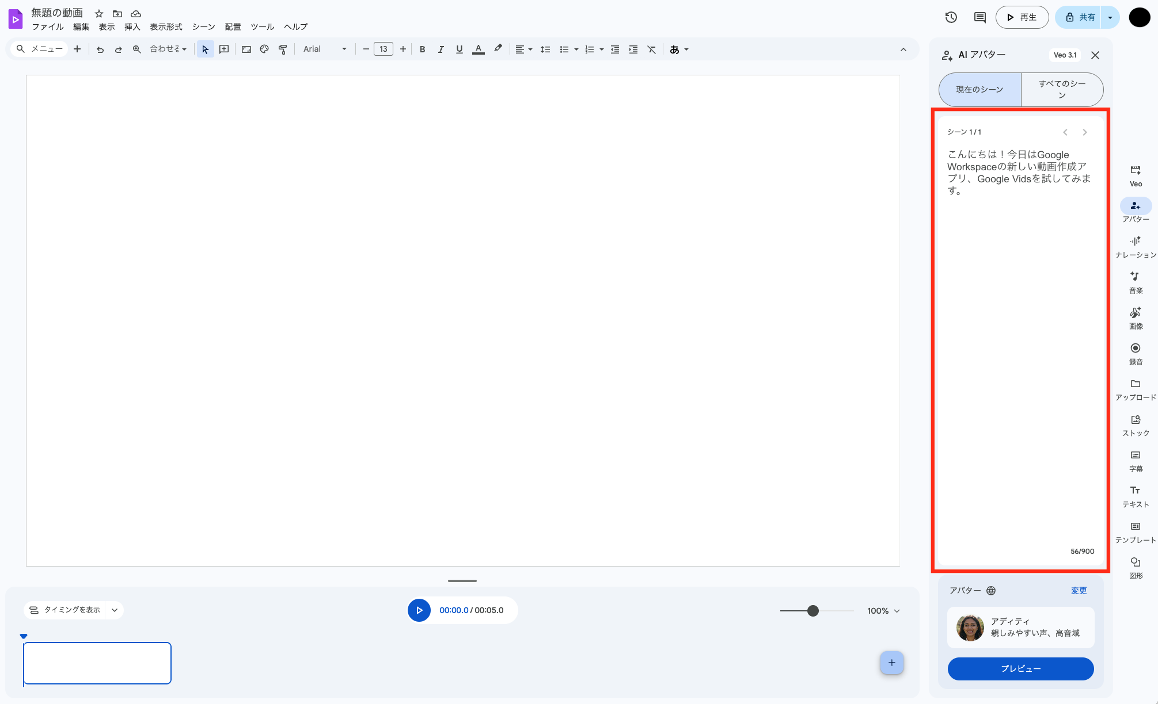
Task: Open the comments panel icon
Action: pyautogui.click(x=980, y=17)
